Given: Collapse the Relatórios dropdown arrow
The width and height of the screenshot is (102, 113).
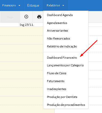Looking at the screenshot, I should pyautogui.click(x=63, y=6).
